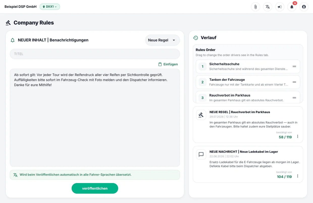The height and width of the screenshot is (203, 313).
Task: Click the 104 / 119 confirmation count
Action: tap(284, 177)
